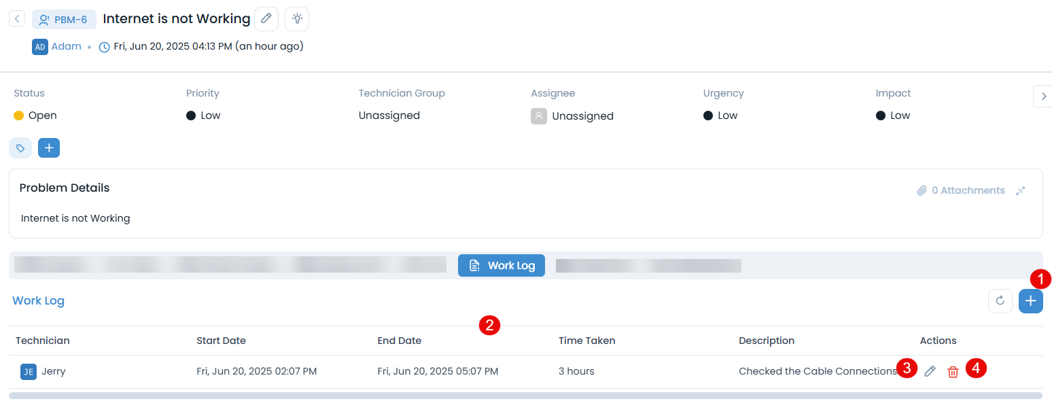Click the pencil icon next to problem title

(x=266, y=19)
